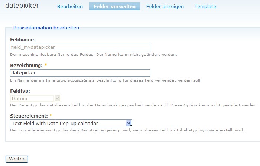Click the Feldtyp label
Viewport: 260px width, 166px height.
click(x=20, y=91)
